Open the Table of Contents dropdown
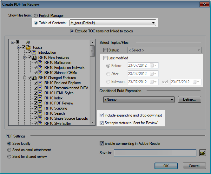 [153, 23]
